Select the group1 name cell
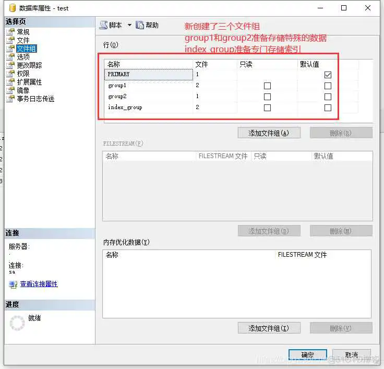 pos(149,86)
